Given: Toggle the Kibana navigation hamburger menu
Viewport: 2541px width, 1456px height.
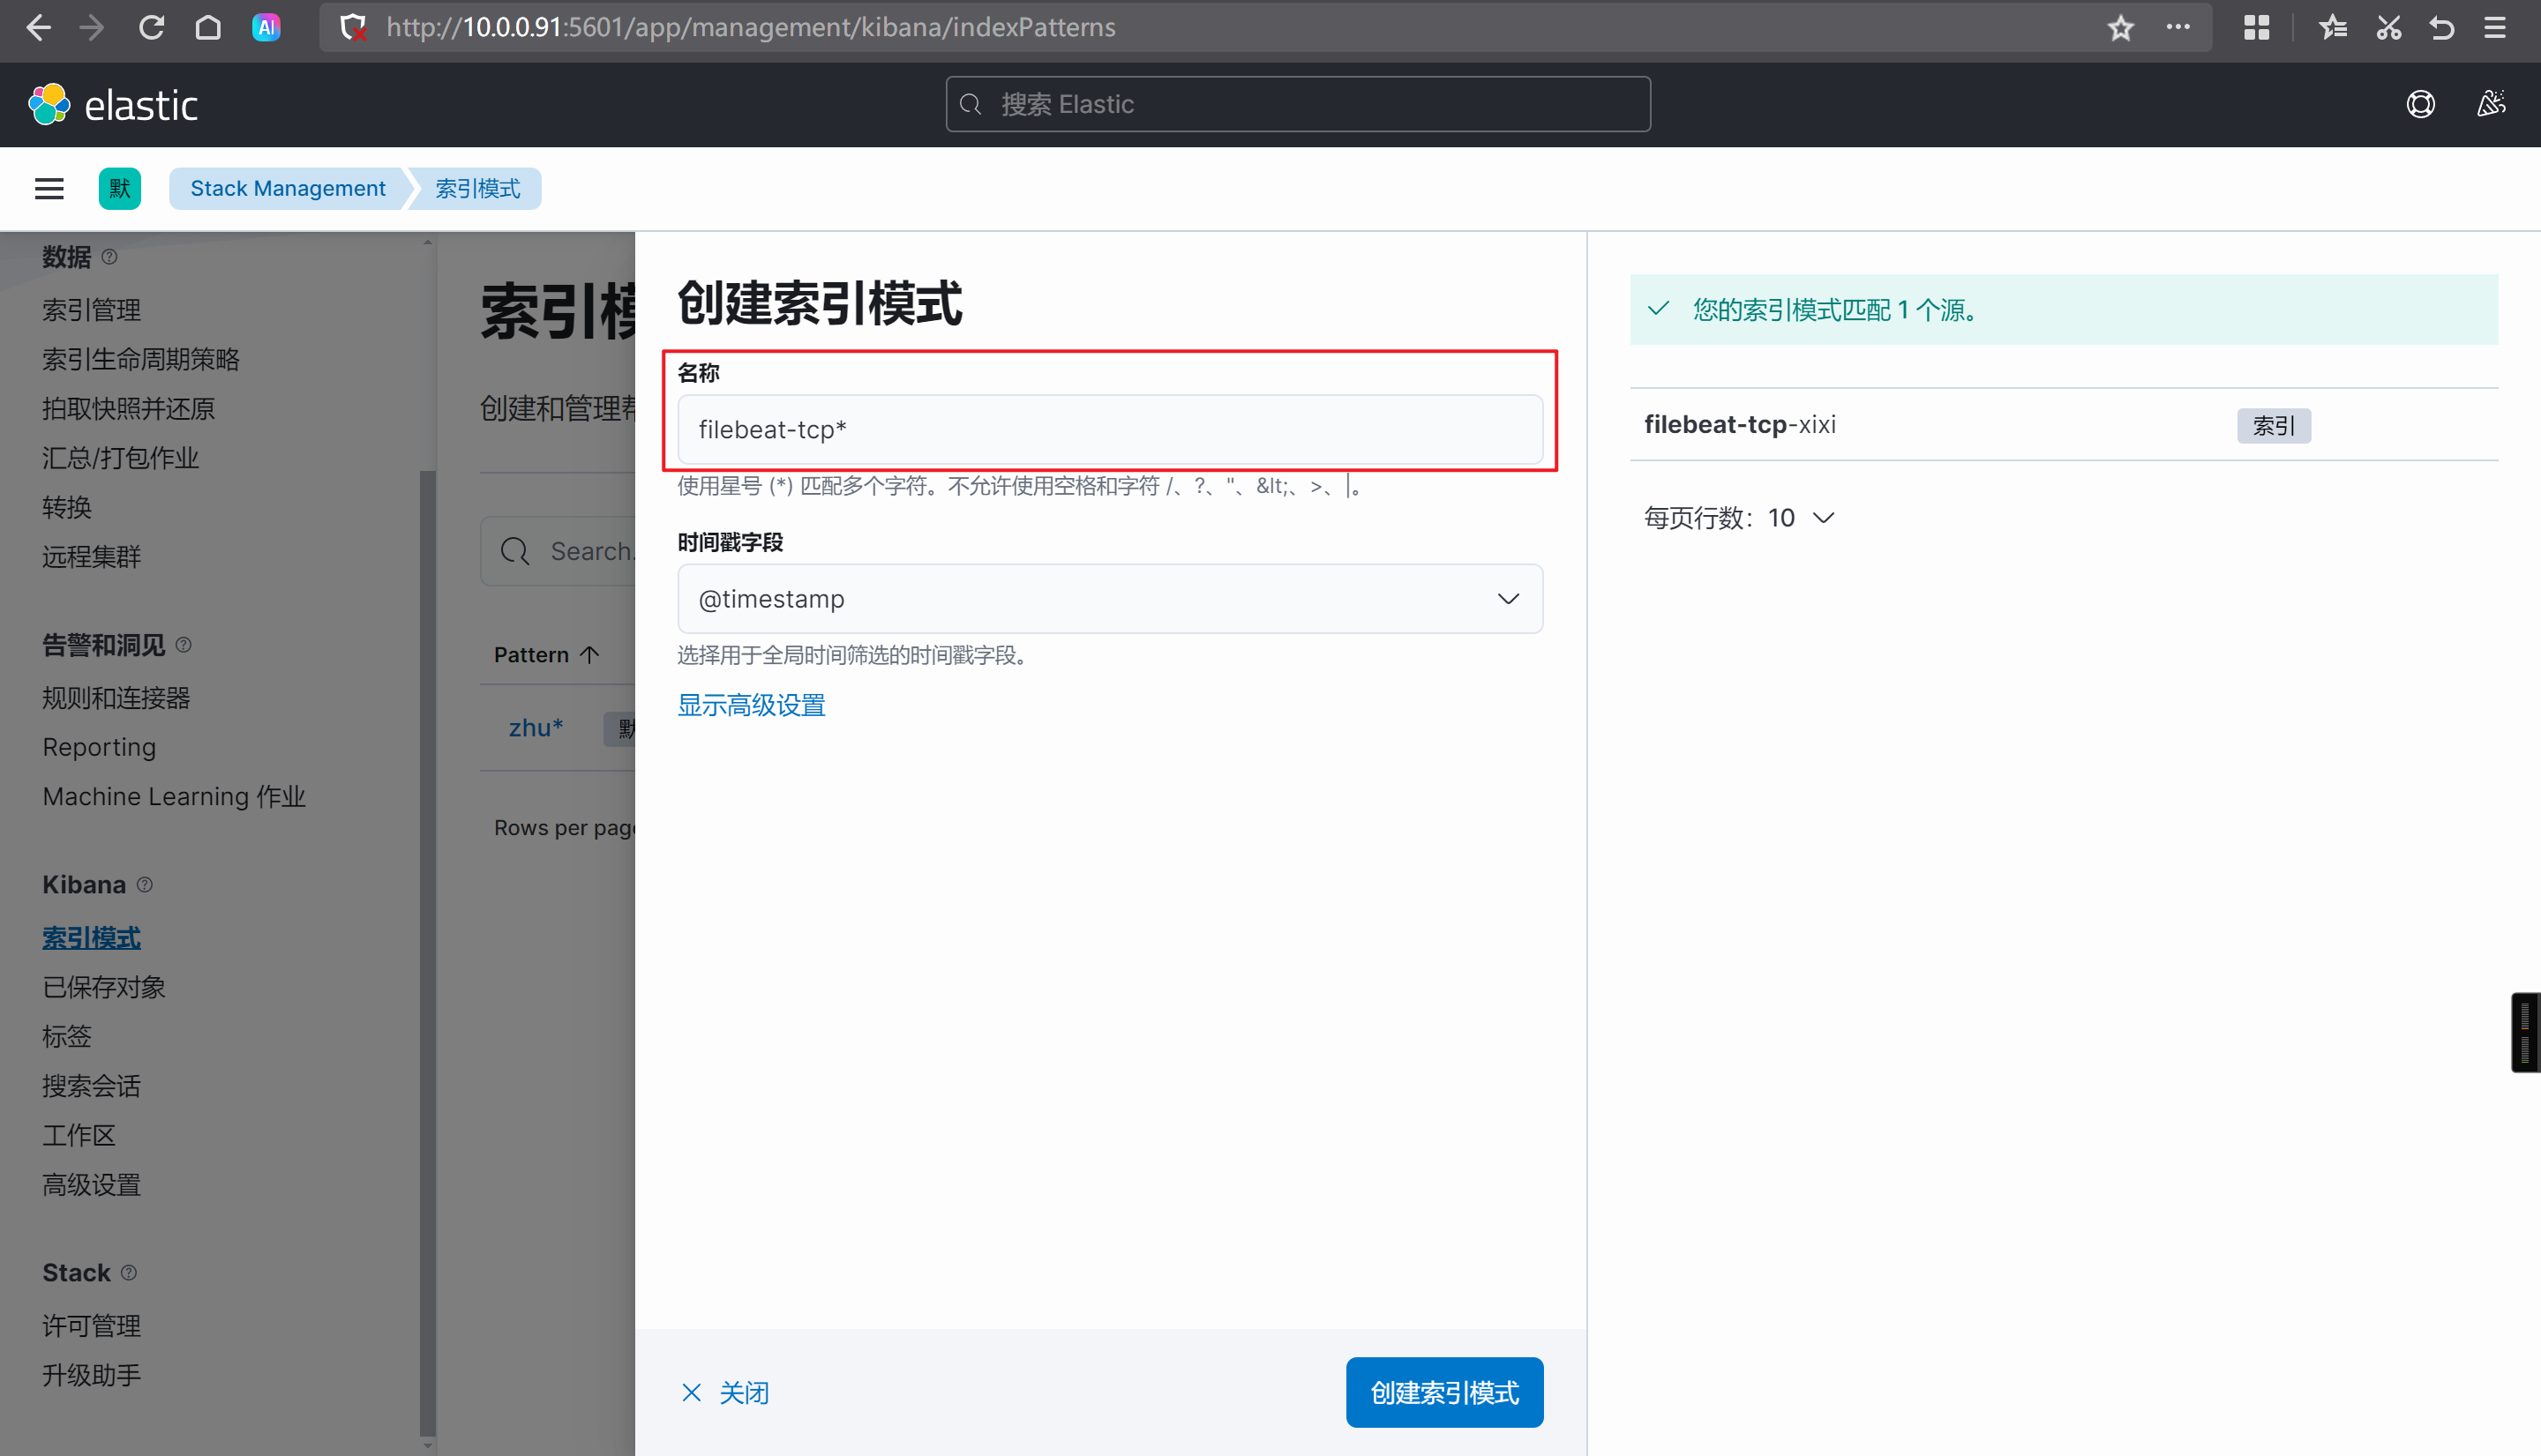Looking at the screenshot, I should click(x=49, y=189).
